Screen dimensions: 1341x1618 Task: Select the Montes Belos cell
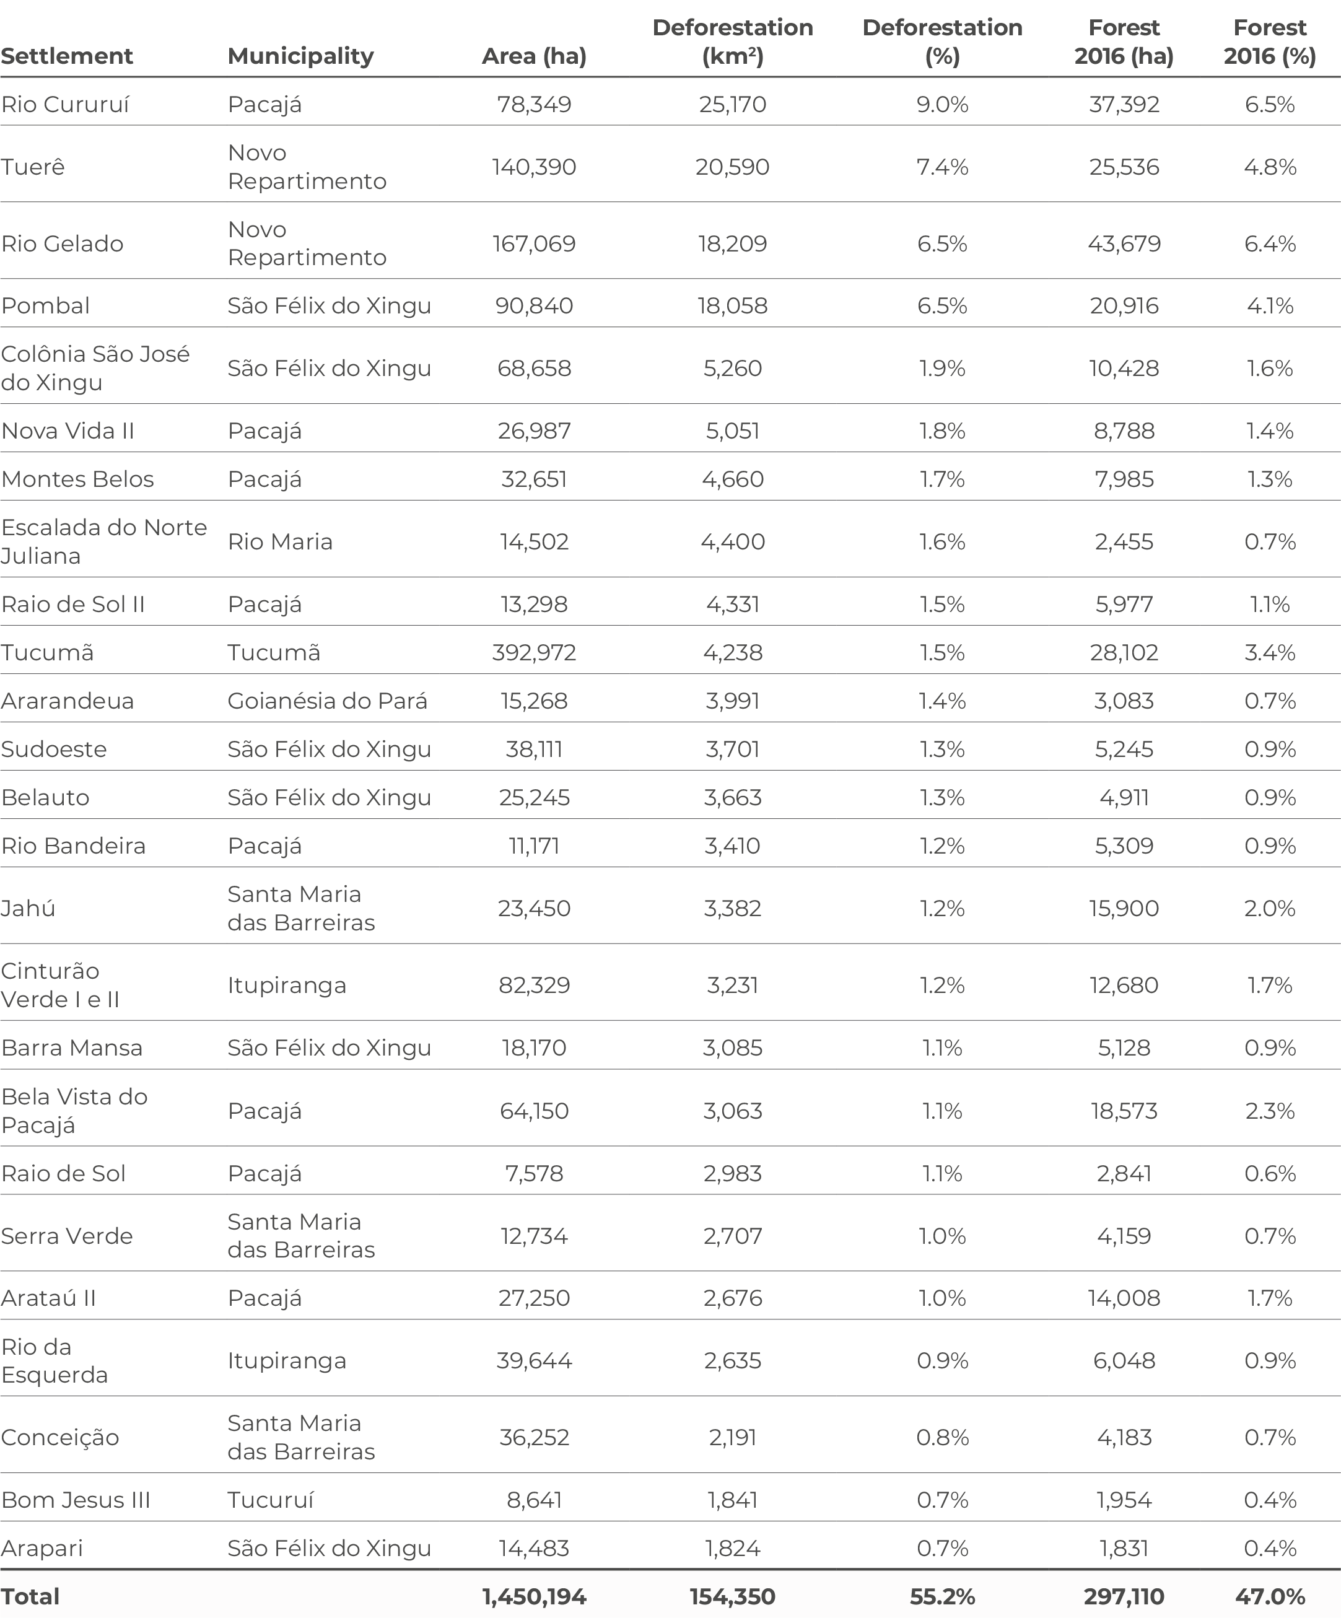(x=78, y=479)
